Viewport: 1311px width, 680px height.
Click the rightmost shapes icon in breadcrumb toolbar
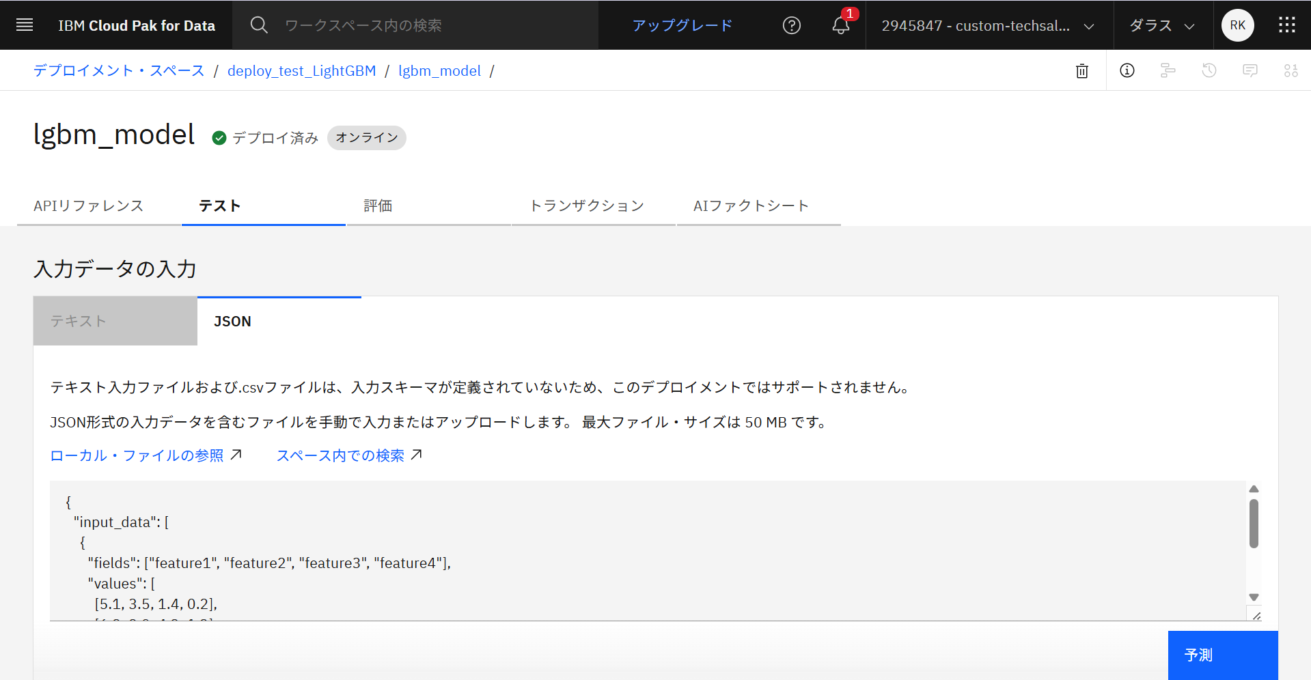(1291, 70)
